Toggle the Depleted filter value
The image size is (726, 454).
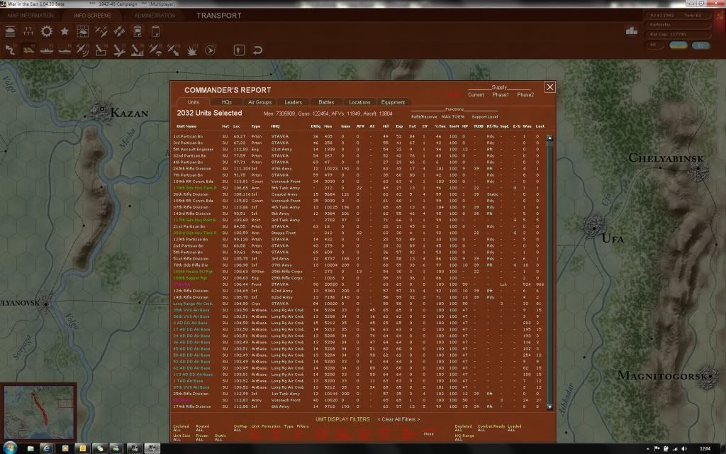[459, 430]
